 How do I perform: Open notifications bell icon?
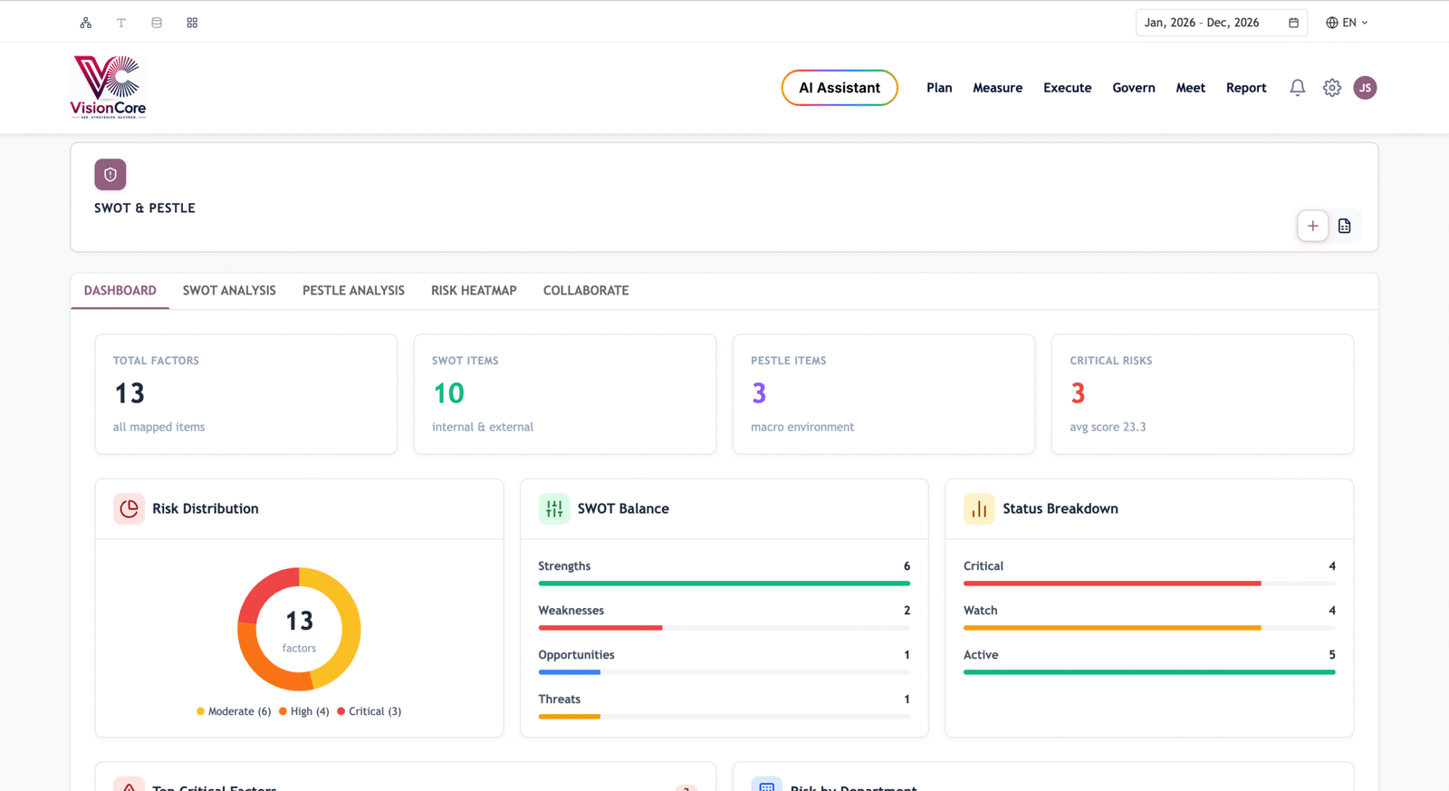(1298, 88)
